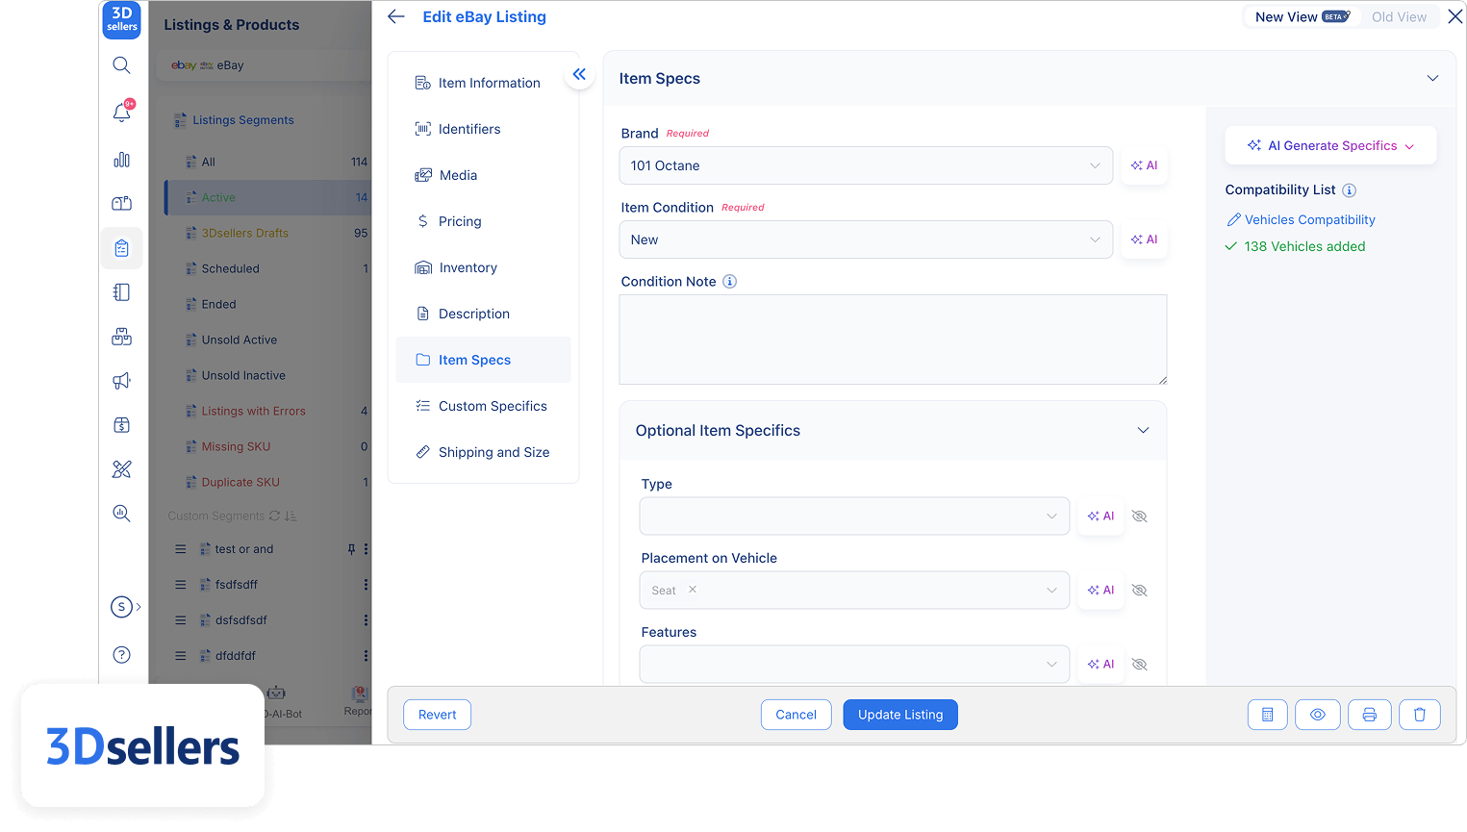Open the notifications bell in sidebar
Screen dimensions: 1467x832
122,112
